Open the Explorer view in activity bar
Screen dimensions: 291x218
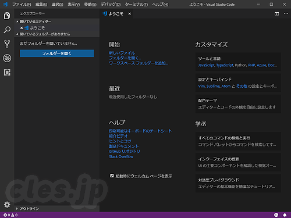(x=7, y=16)
